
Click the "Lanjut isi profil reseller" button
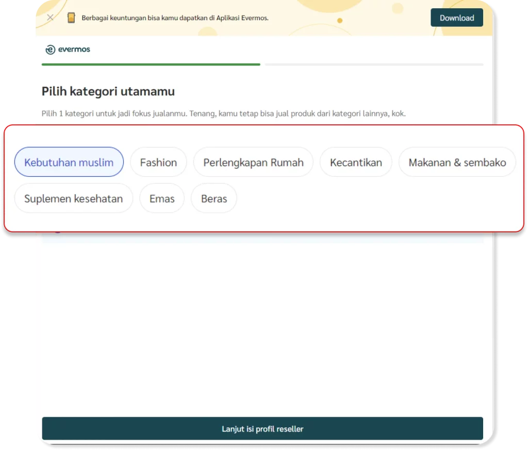tap(262, 428)
